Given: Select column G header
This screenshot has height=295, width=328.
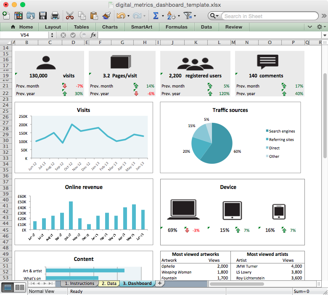Looking at the screenshot, I should pos(122,43).
